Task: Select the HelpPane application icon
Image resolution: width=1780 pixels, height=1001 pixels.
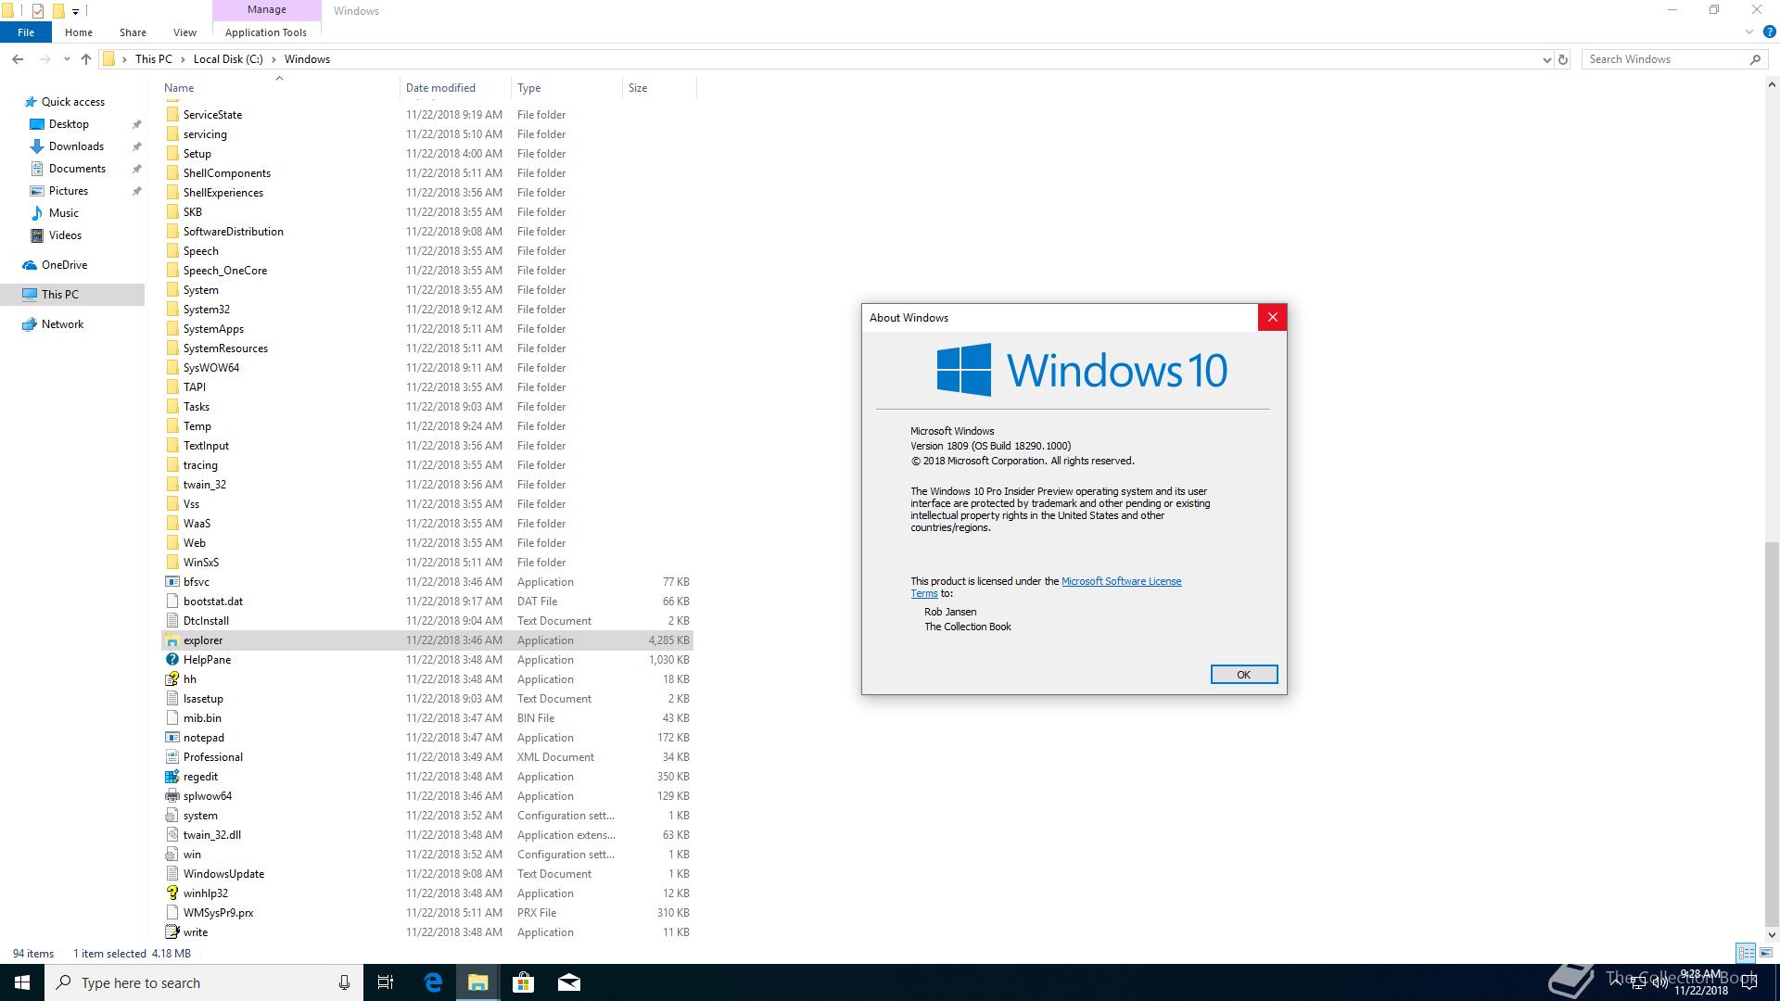Action: 172,660
